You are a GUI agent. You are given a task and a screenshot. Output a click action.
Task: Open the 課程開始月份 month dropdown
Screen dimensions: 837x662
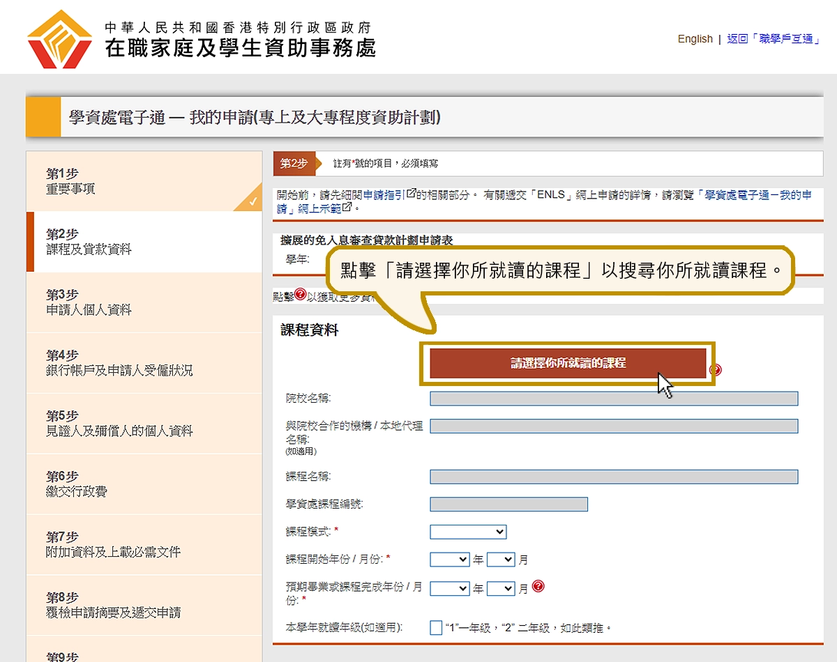pyautogui.click(x=499, y=559)
